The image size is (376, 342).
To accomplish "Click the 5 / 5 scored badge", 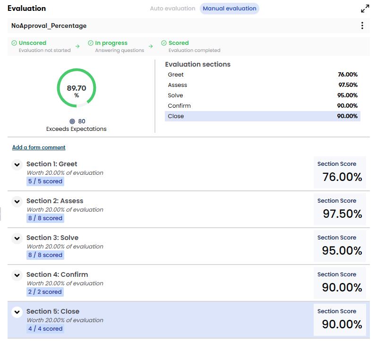I will click(45, 181).
